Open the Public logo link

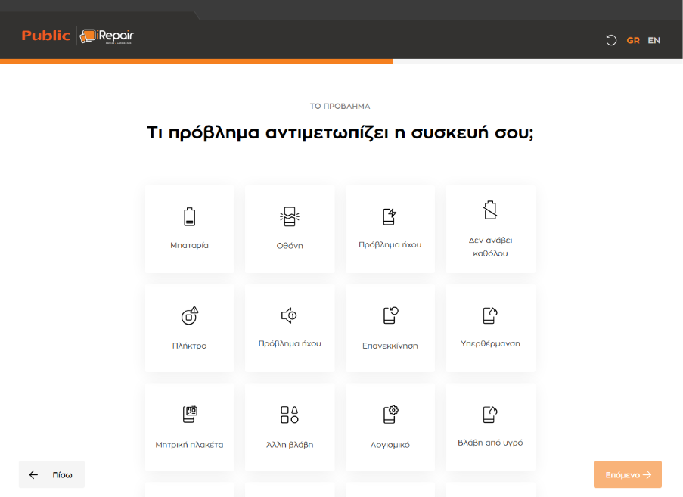click(x=45, y=36)
